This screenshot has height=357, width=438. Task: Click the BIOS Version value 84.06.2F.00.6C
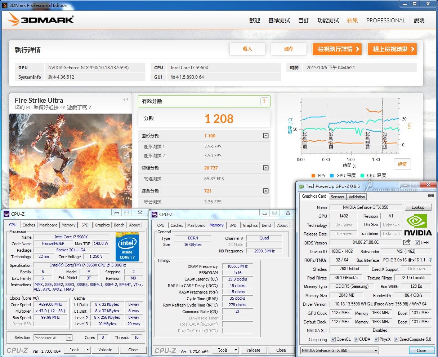tap(366, 243)
